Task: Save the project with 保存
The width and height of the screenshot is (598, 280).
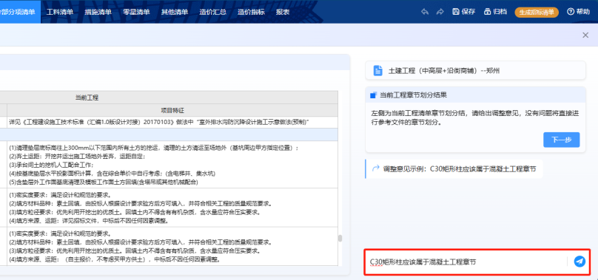Action: click(463, 12)
